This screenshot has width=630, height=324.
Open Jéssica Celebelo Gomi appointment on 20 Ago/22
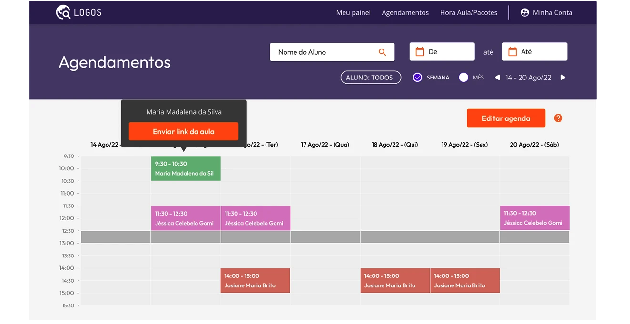(x=534, y=218)
